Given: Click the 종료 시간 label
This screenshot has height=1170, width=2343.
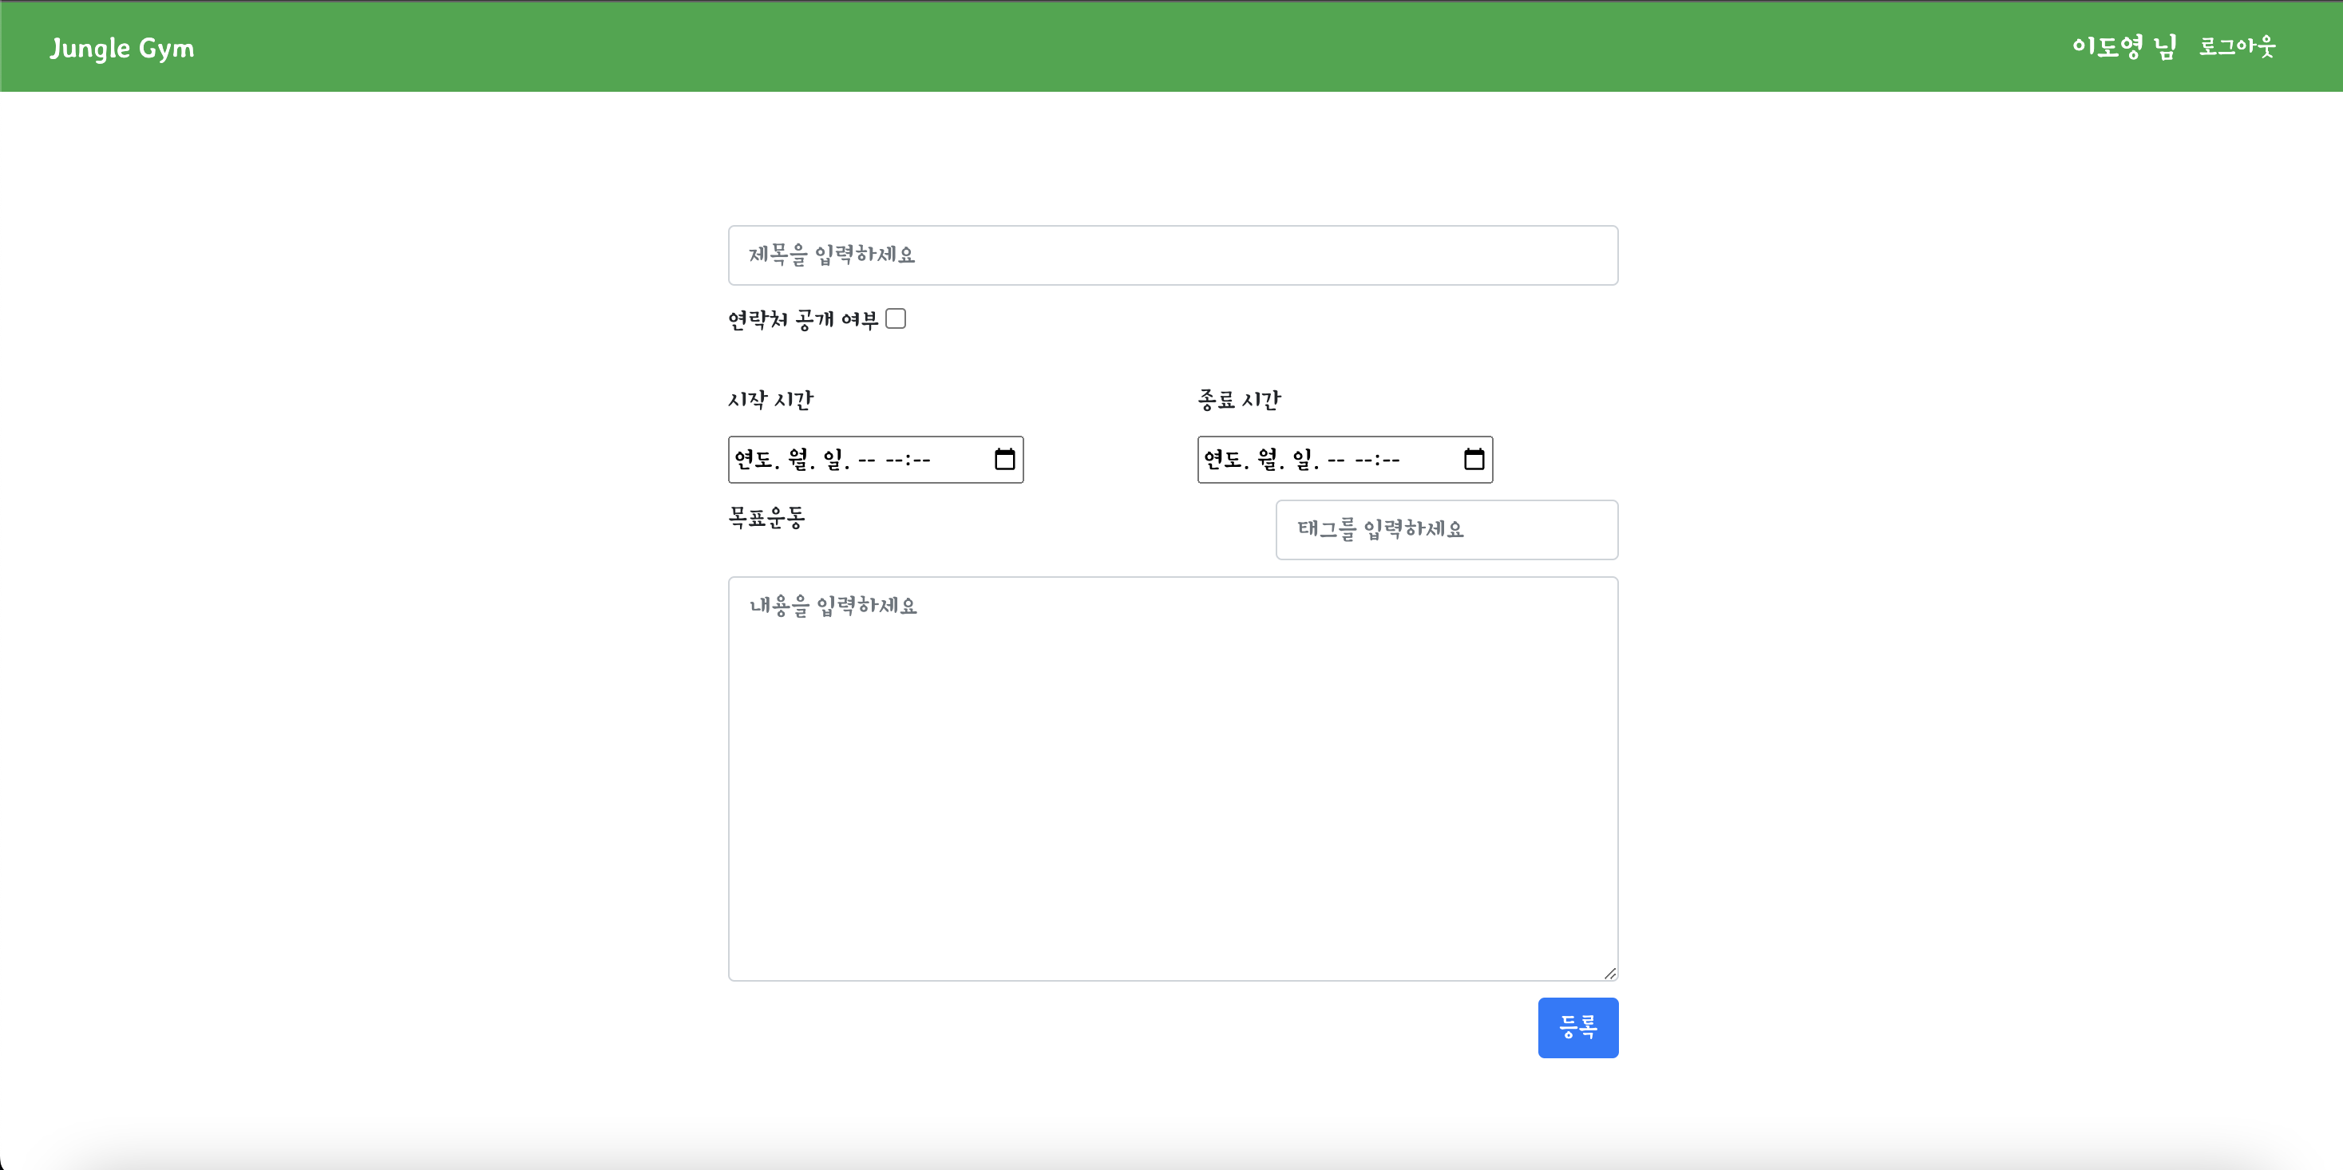Looking at the screenshot, I should point(1240,400).
